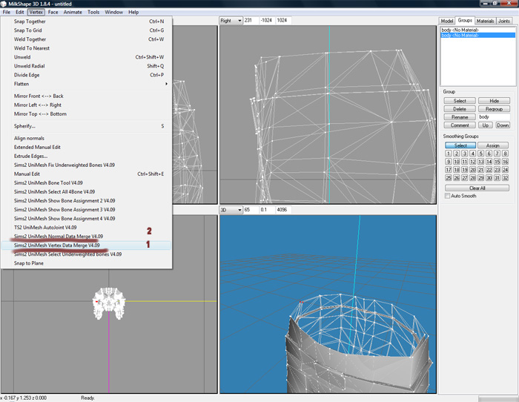Screen dimensions: 519x402
Task: Toggle smoothing group 25
Action: [448, 178]
